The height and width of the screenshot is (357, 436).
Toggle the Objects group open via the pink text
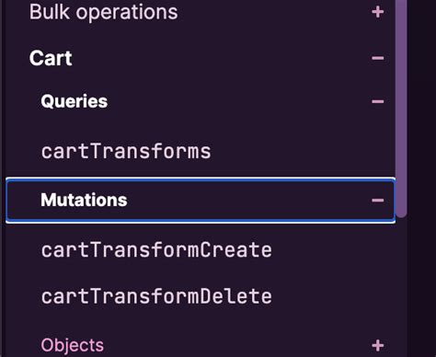pyautogui.click(x=73, y=345)
